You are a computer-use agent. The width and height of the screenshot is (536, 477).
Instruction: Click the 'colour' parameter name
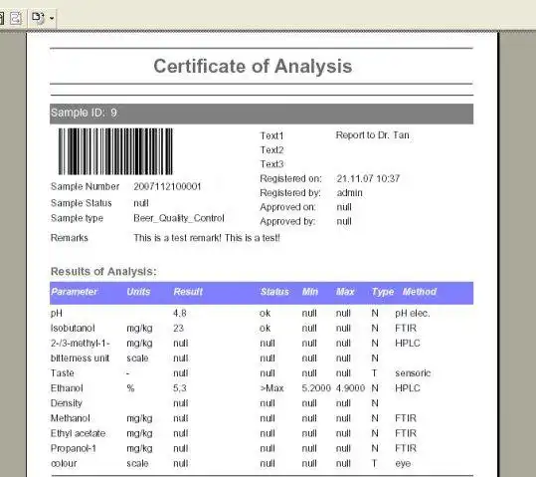point(64,463)
